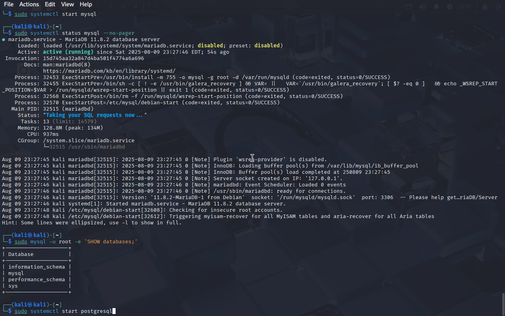
Task: Open the View menu
Action: [x=67, y=4]
